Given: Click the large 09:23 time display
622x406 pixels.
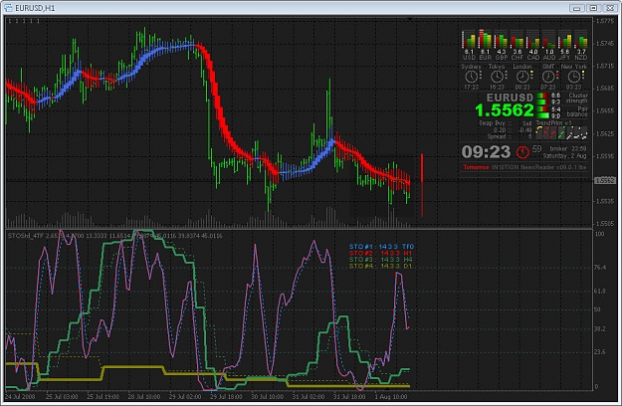Looking at the screenshot, I should tap(486, 151).
